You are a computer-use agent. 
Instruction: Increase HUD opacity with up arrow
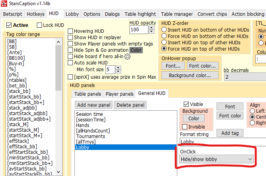click(x=152, y=28)
